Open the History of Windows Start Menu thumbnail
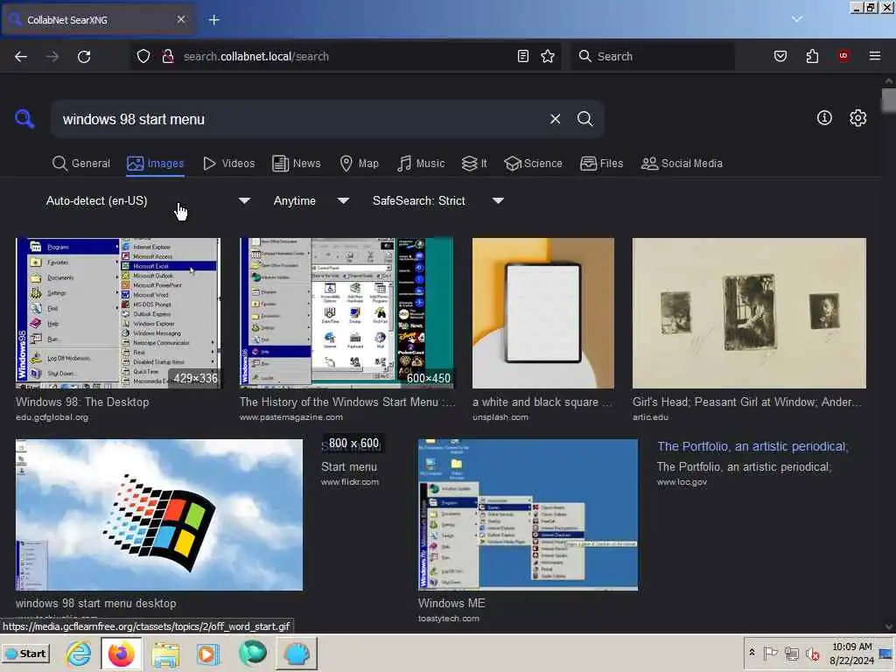Viewport: 896px width, 672px height. (x=346, y=313)
